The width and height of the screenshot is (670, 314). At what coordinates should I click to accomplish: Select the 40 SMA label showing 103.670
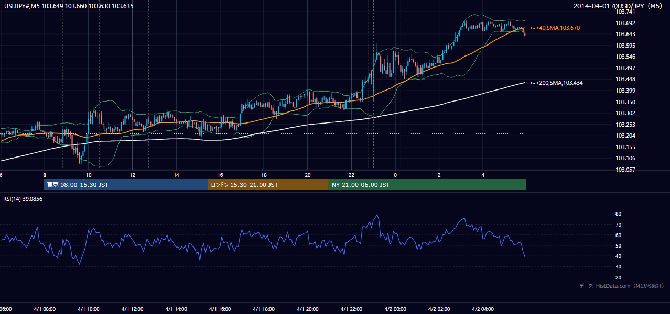pyautogui.click(x=555, y=28)
